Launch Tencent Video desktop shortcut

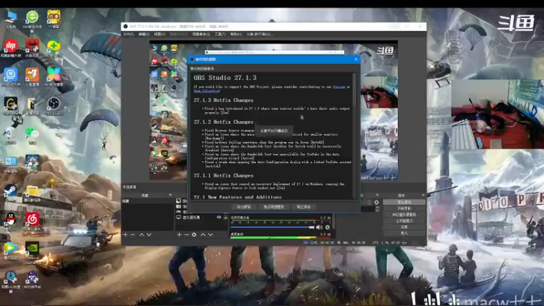click(x=10, y=250)
